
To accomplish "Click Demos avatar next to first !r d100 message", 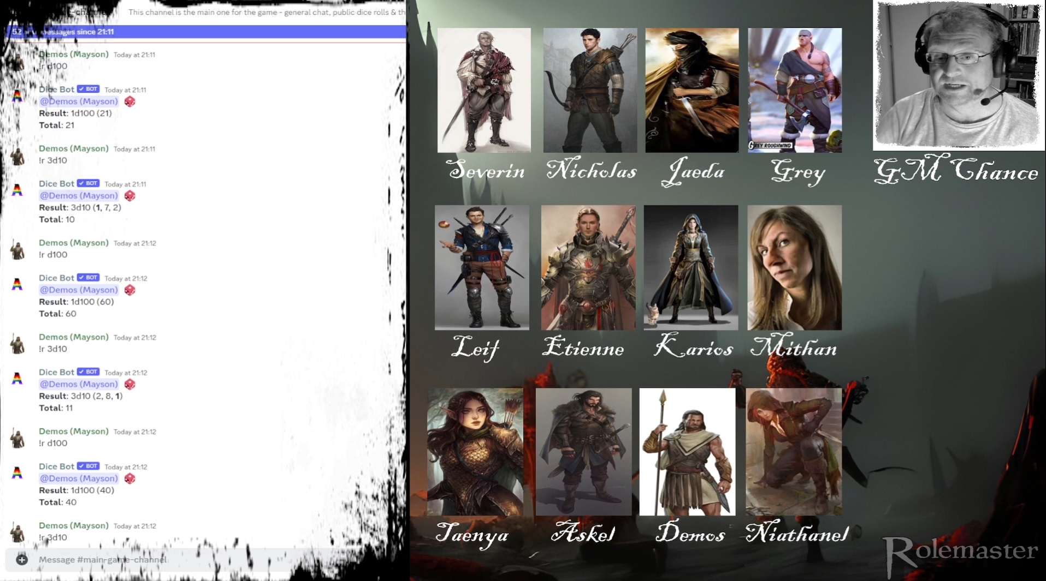I will 17,62.
